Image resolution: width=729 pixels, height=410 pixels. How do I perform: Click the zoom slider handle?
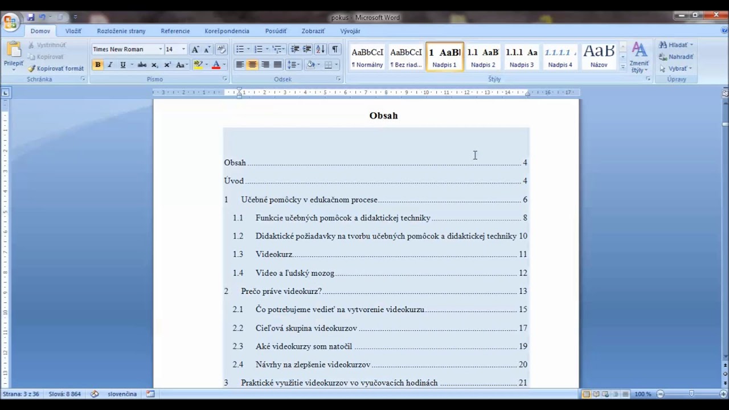tap(691, 394)
